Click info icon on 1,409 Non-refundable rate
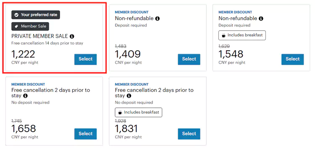 157,18
